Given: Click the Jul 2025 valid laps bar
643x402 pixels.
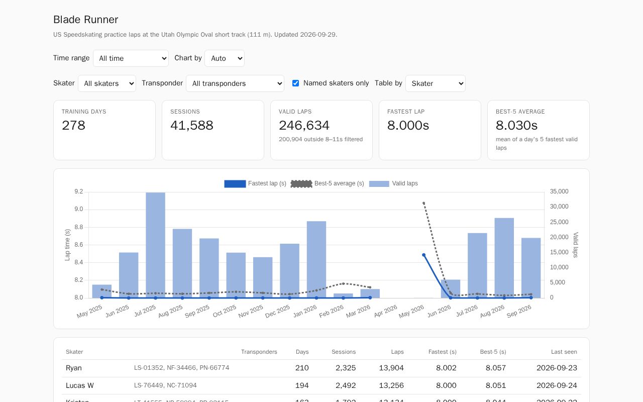Looking at the screenshot, I should [x=156, y=245].
